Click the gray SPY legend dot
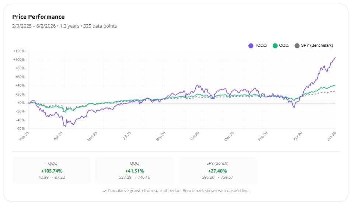 [x=297, y=46]
